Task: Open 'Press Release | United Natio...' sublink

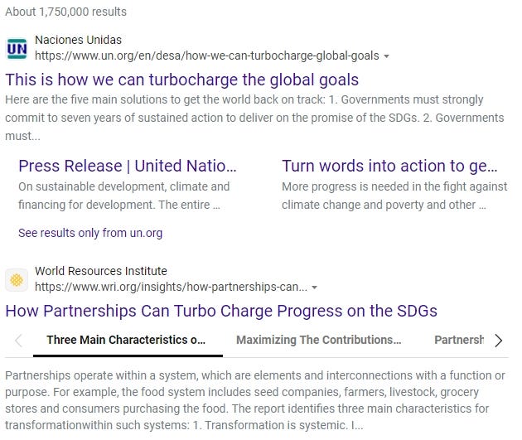Action: pyautogui.click(x=127, y=166)
